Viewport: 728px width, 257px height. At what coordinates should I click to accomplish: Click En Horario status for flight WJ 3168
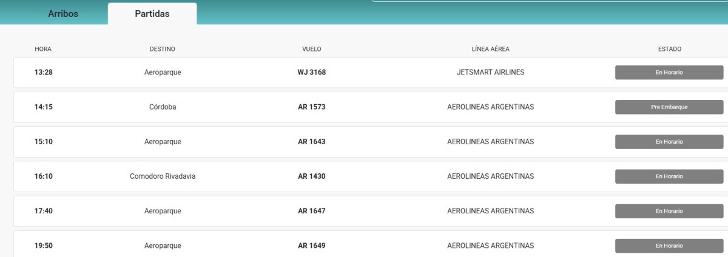pos(669,72)
